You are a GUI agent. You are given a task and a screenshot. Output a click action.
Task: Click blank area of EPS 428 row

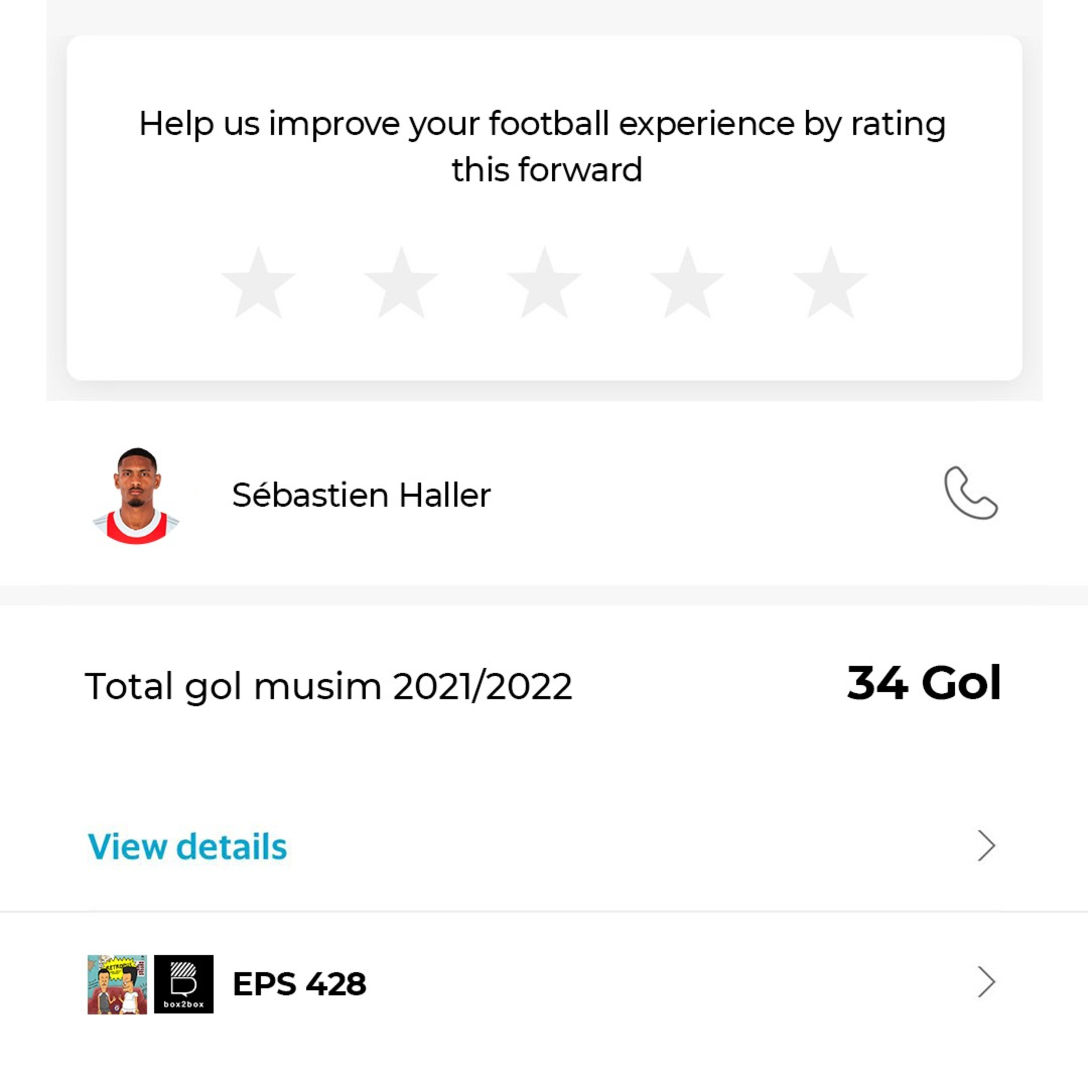coord(648,984)
